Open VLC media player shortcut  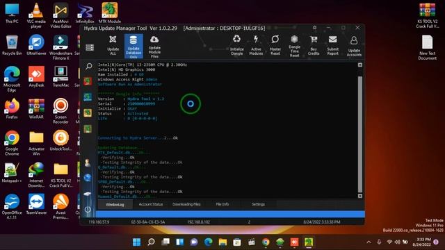[x=36, y=15]
